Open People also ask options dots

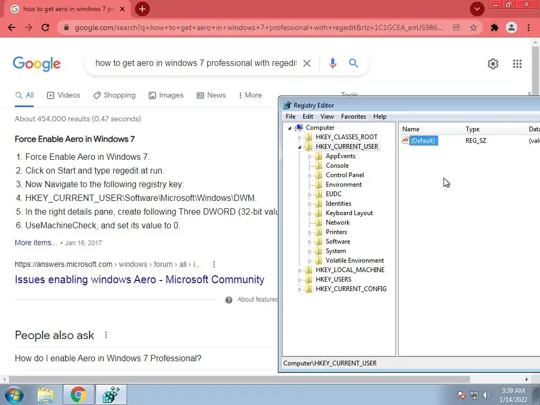pyautogui.click(x=106, y=335)
